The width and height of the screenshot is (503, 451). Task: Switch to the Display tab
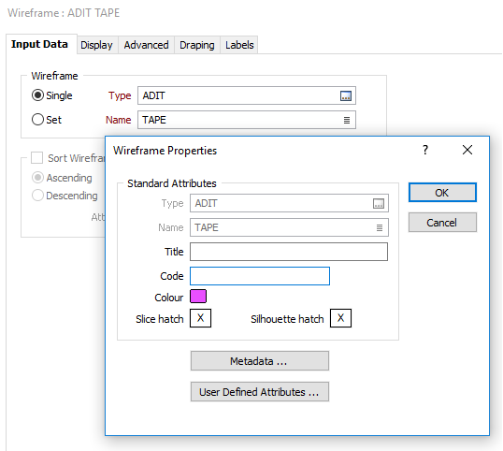pos(96,45)
